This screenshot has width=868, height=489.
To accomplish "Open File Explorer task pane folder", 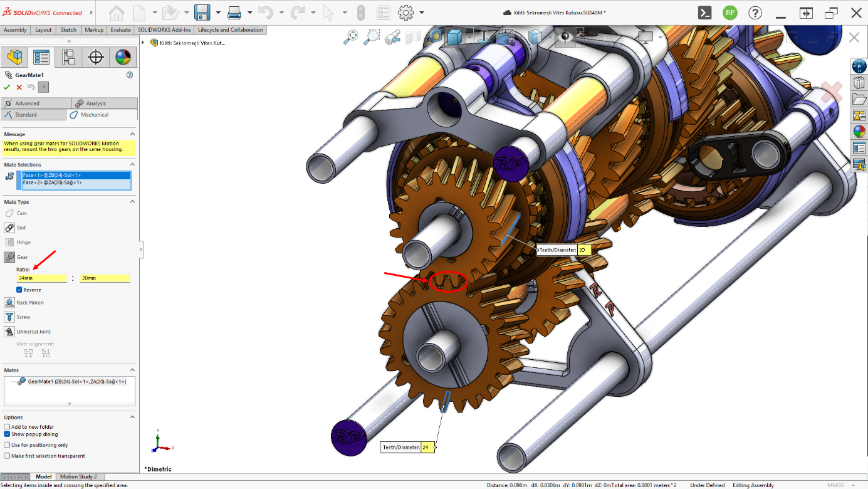I will [x=859, y=99].
